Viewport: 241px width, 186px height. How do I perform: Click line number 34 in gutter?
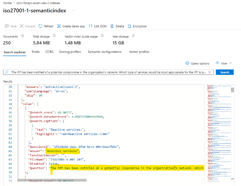tap(10, 104)
